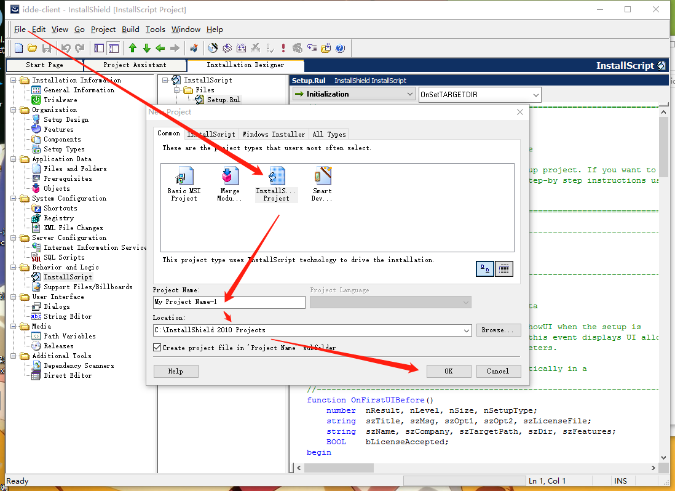This screenshot has width=675, height=491.
Task: Confirm the New Project dialog with OK
Action: pos(449,371)
